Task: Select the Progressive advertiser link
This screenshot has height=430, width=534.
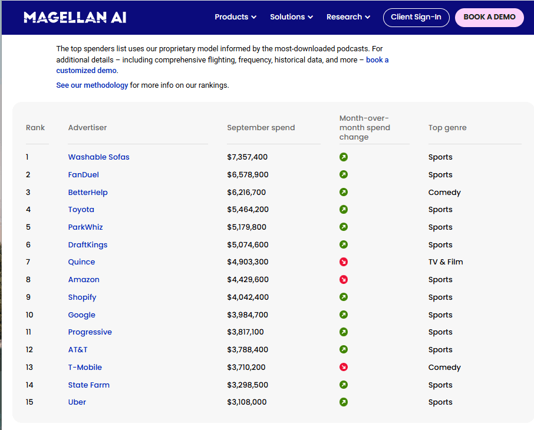Action: (x=90, y=332)
